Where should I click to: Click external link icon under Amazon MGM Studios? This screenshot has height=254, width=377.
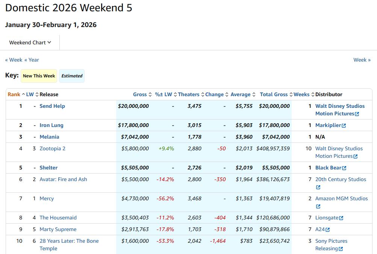coord(318,206)
